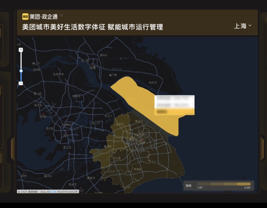
Task: Click the 金山区 district label
Action: coord(126,187)
